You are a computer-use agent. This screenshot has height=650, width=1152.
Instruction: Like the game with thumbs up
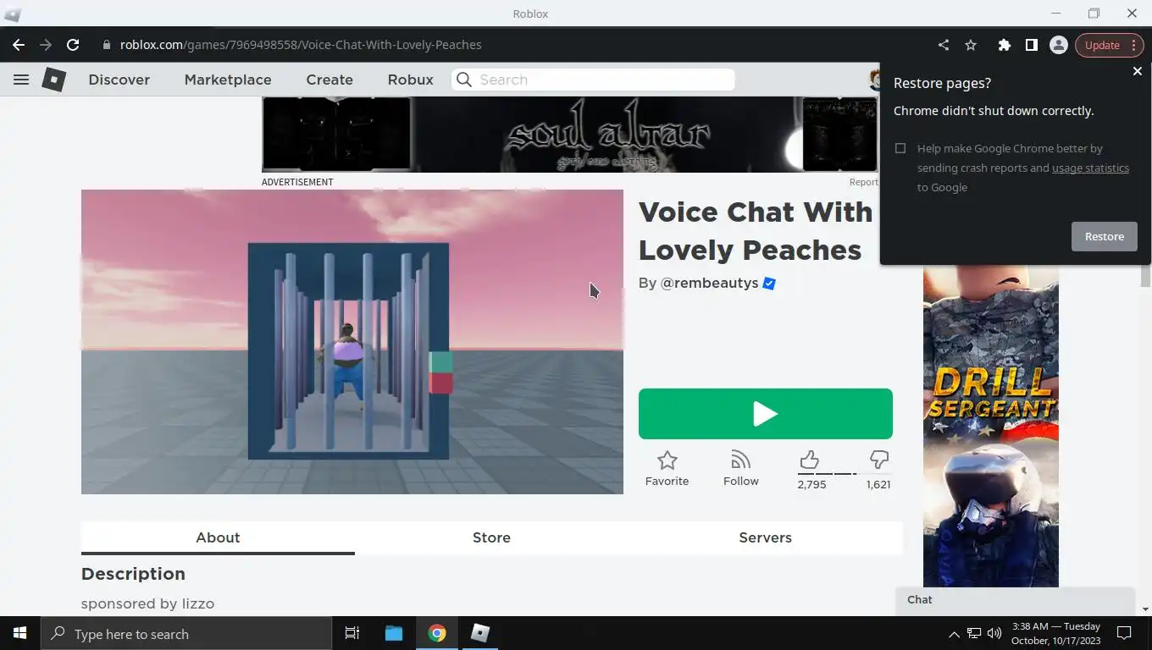[x=809, y=460]
